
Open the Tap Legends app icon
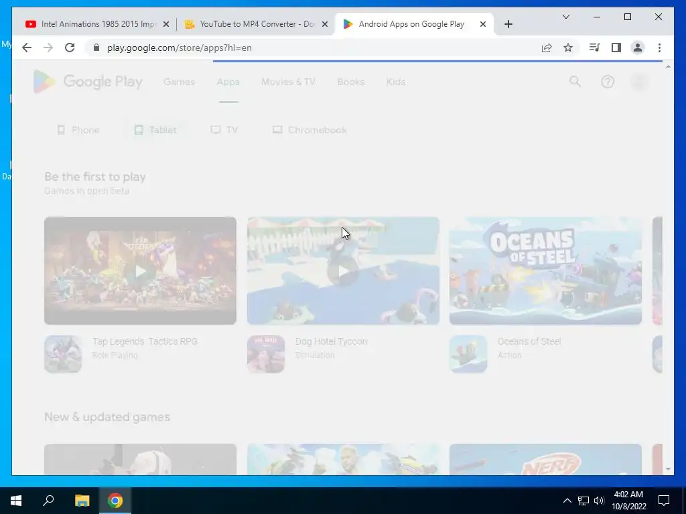click(x=63, y=354)
